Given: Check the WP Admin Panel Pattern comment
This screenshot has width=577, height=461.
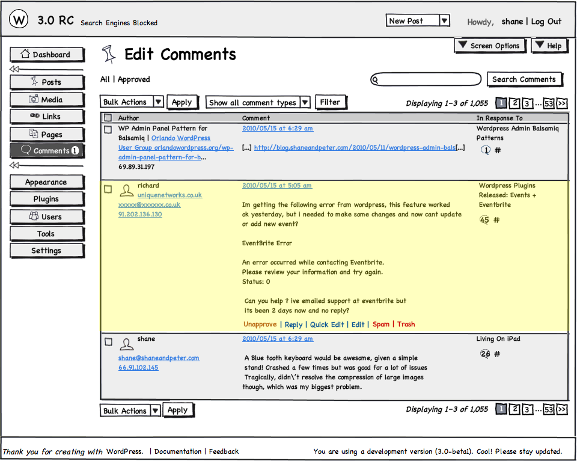Looking at the screenshot, I should tap(108, 129).
